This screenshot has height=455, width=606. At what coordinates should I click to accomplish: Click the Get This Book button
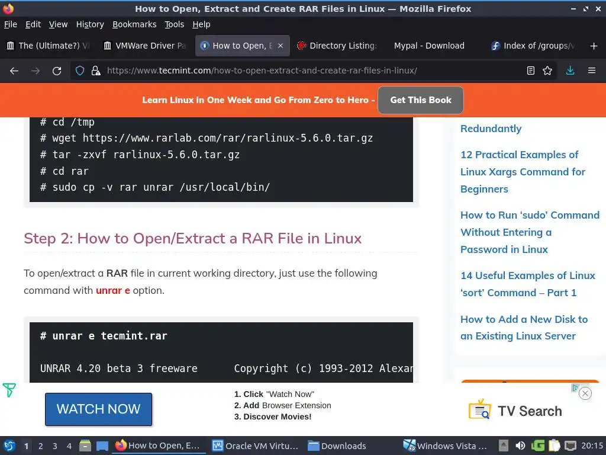pyautogui.click(x=421, y=100)
